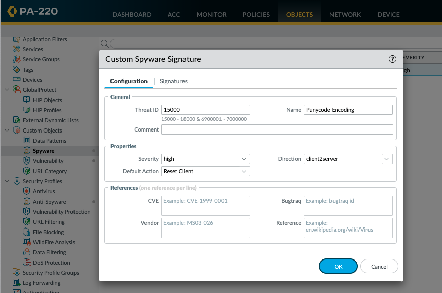
Task: Click the WildFire Analysis icon
Action: 27,242
